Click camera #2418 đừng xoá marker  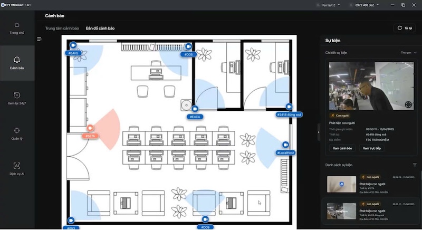click(x=289, y=107)
